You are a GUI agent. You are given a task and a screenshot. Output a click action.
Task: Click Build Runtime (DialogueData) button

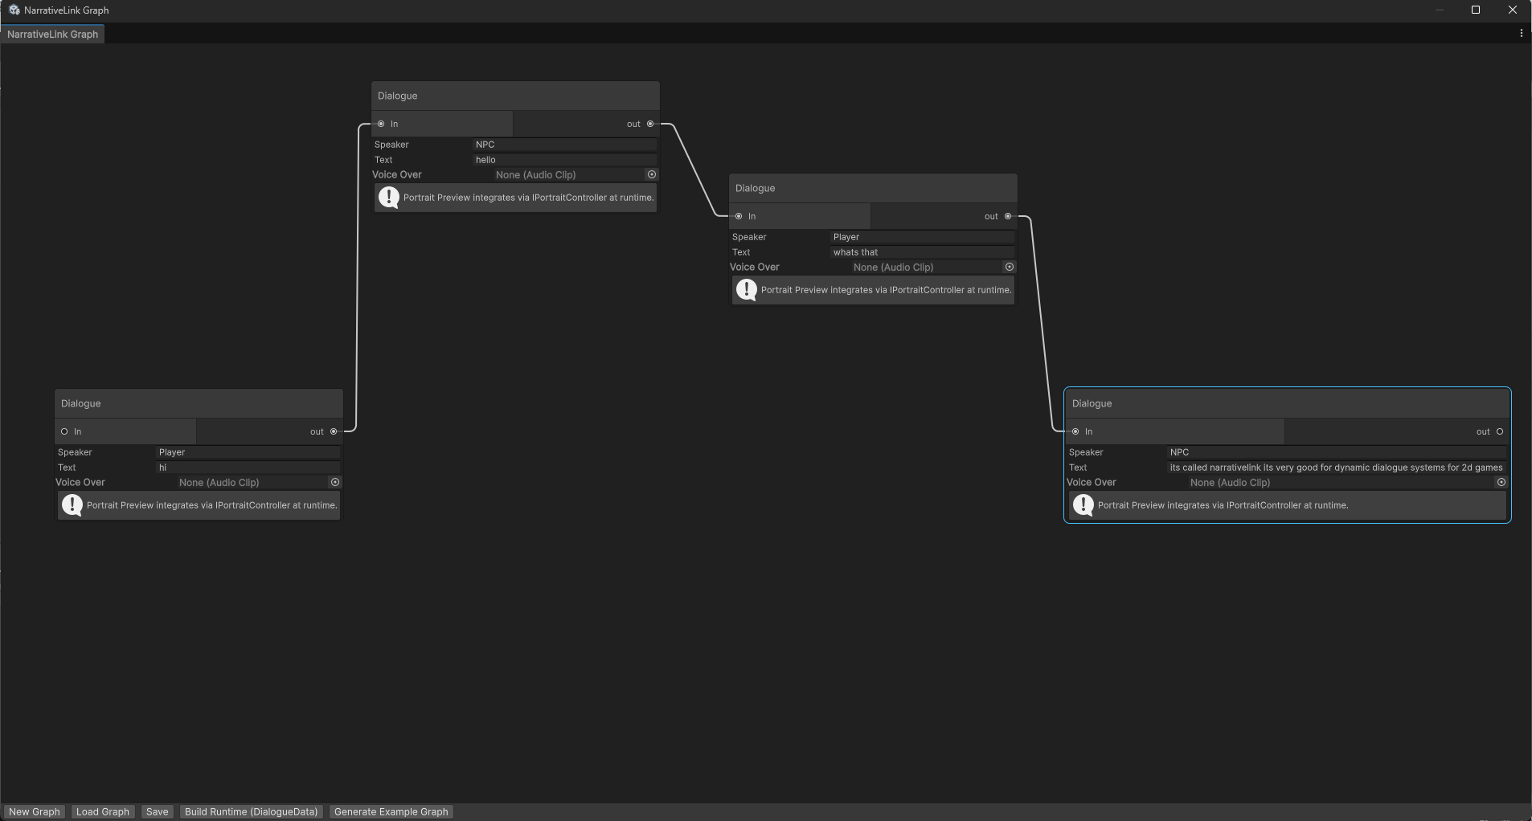pyautogui.click(x=252, y=812)
